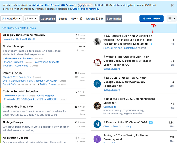Open College Confidential Community category

[x=24, y=35]
